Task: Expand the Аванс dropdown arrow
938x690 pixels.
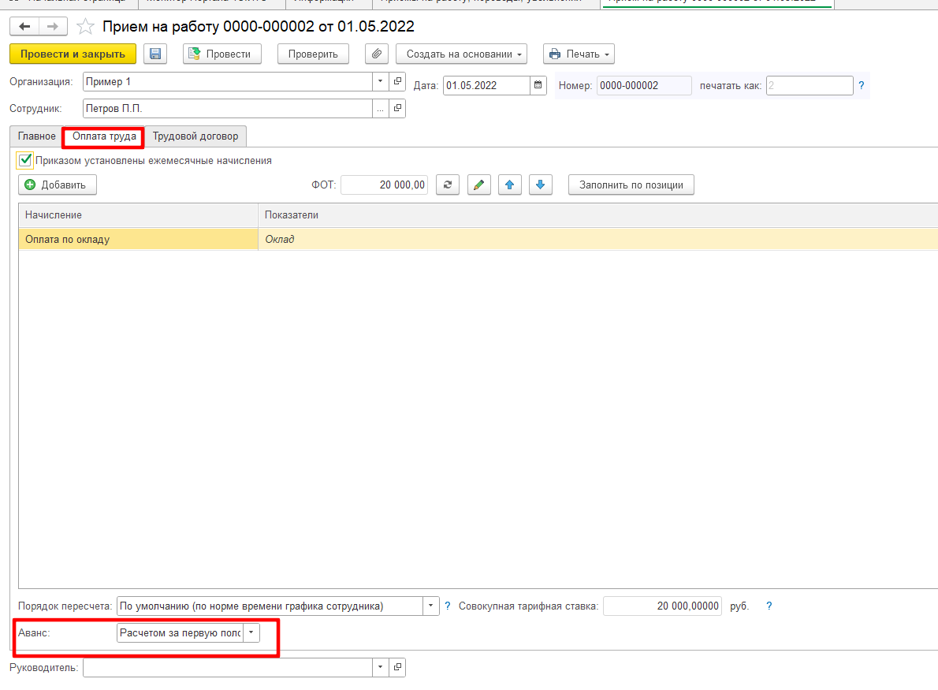Action: point(251,632)
